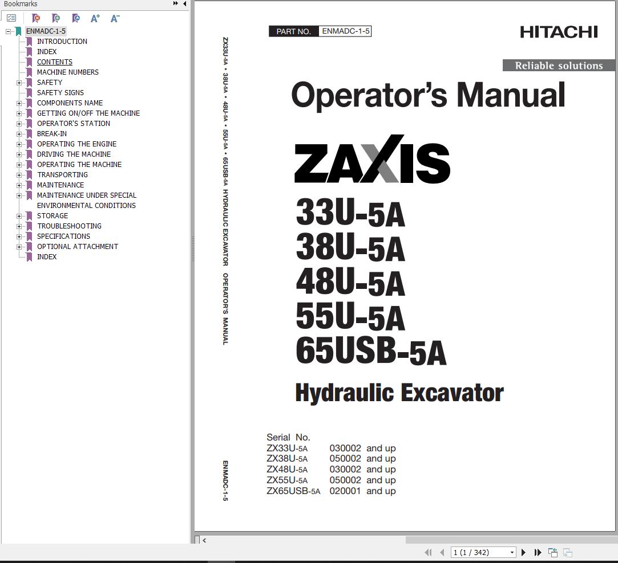Expand the SAFETY bookmark node
This screenshot has height=563, width=618.
pos(19,83)
